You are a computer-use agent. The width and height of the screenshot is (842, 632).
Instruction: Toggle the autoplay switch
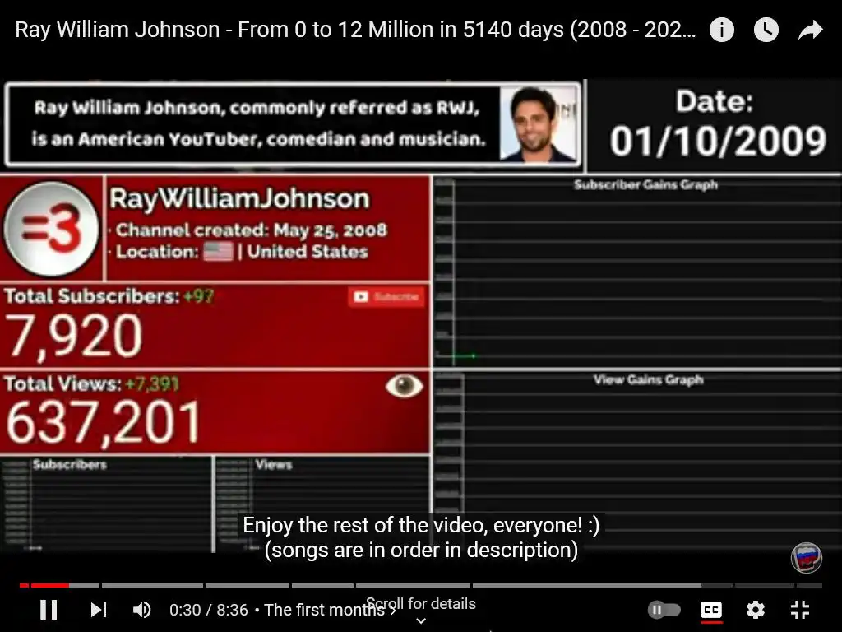[664, 610]
